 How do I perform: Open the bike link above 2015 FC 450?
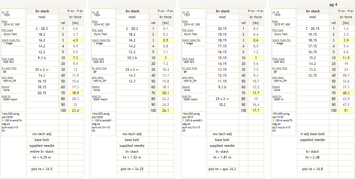tap(275, 21)
